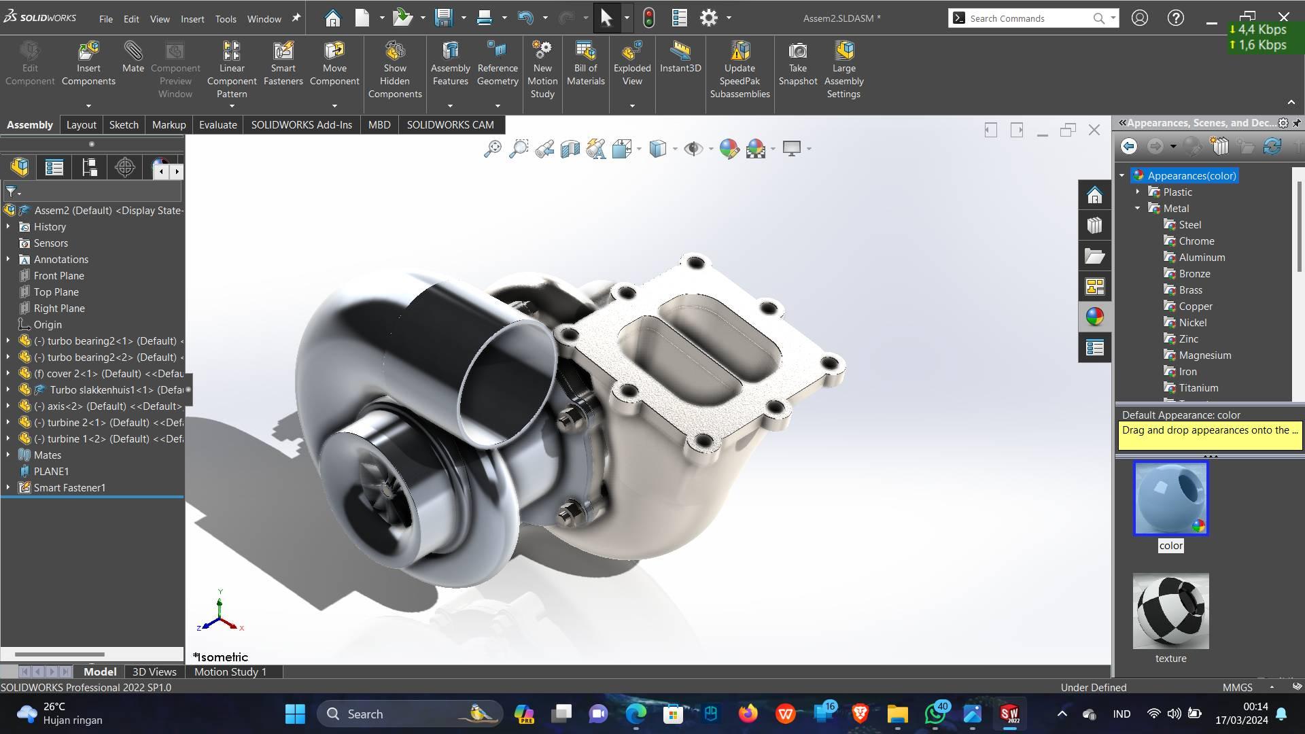The image size is (1305, 734).
Task: Click Insert Components tool
Action: click(88, 63)
